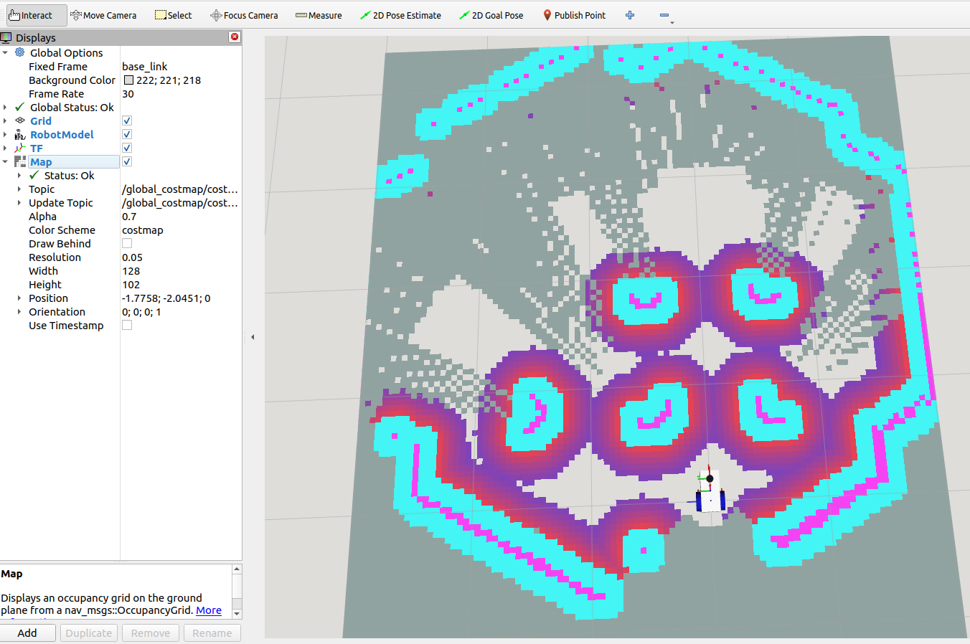Screen dimensions: 970x644
Task: Select the 2D Pose Estimate tool
Action: click(400, 15)
